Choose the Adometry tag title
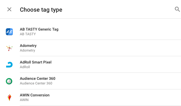This screenshot has width=181, height=106. (28, 46)
